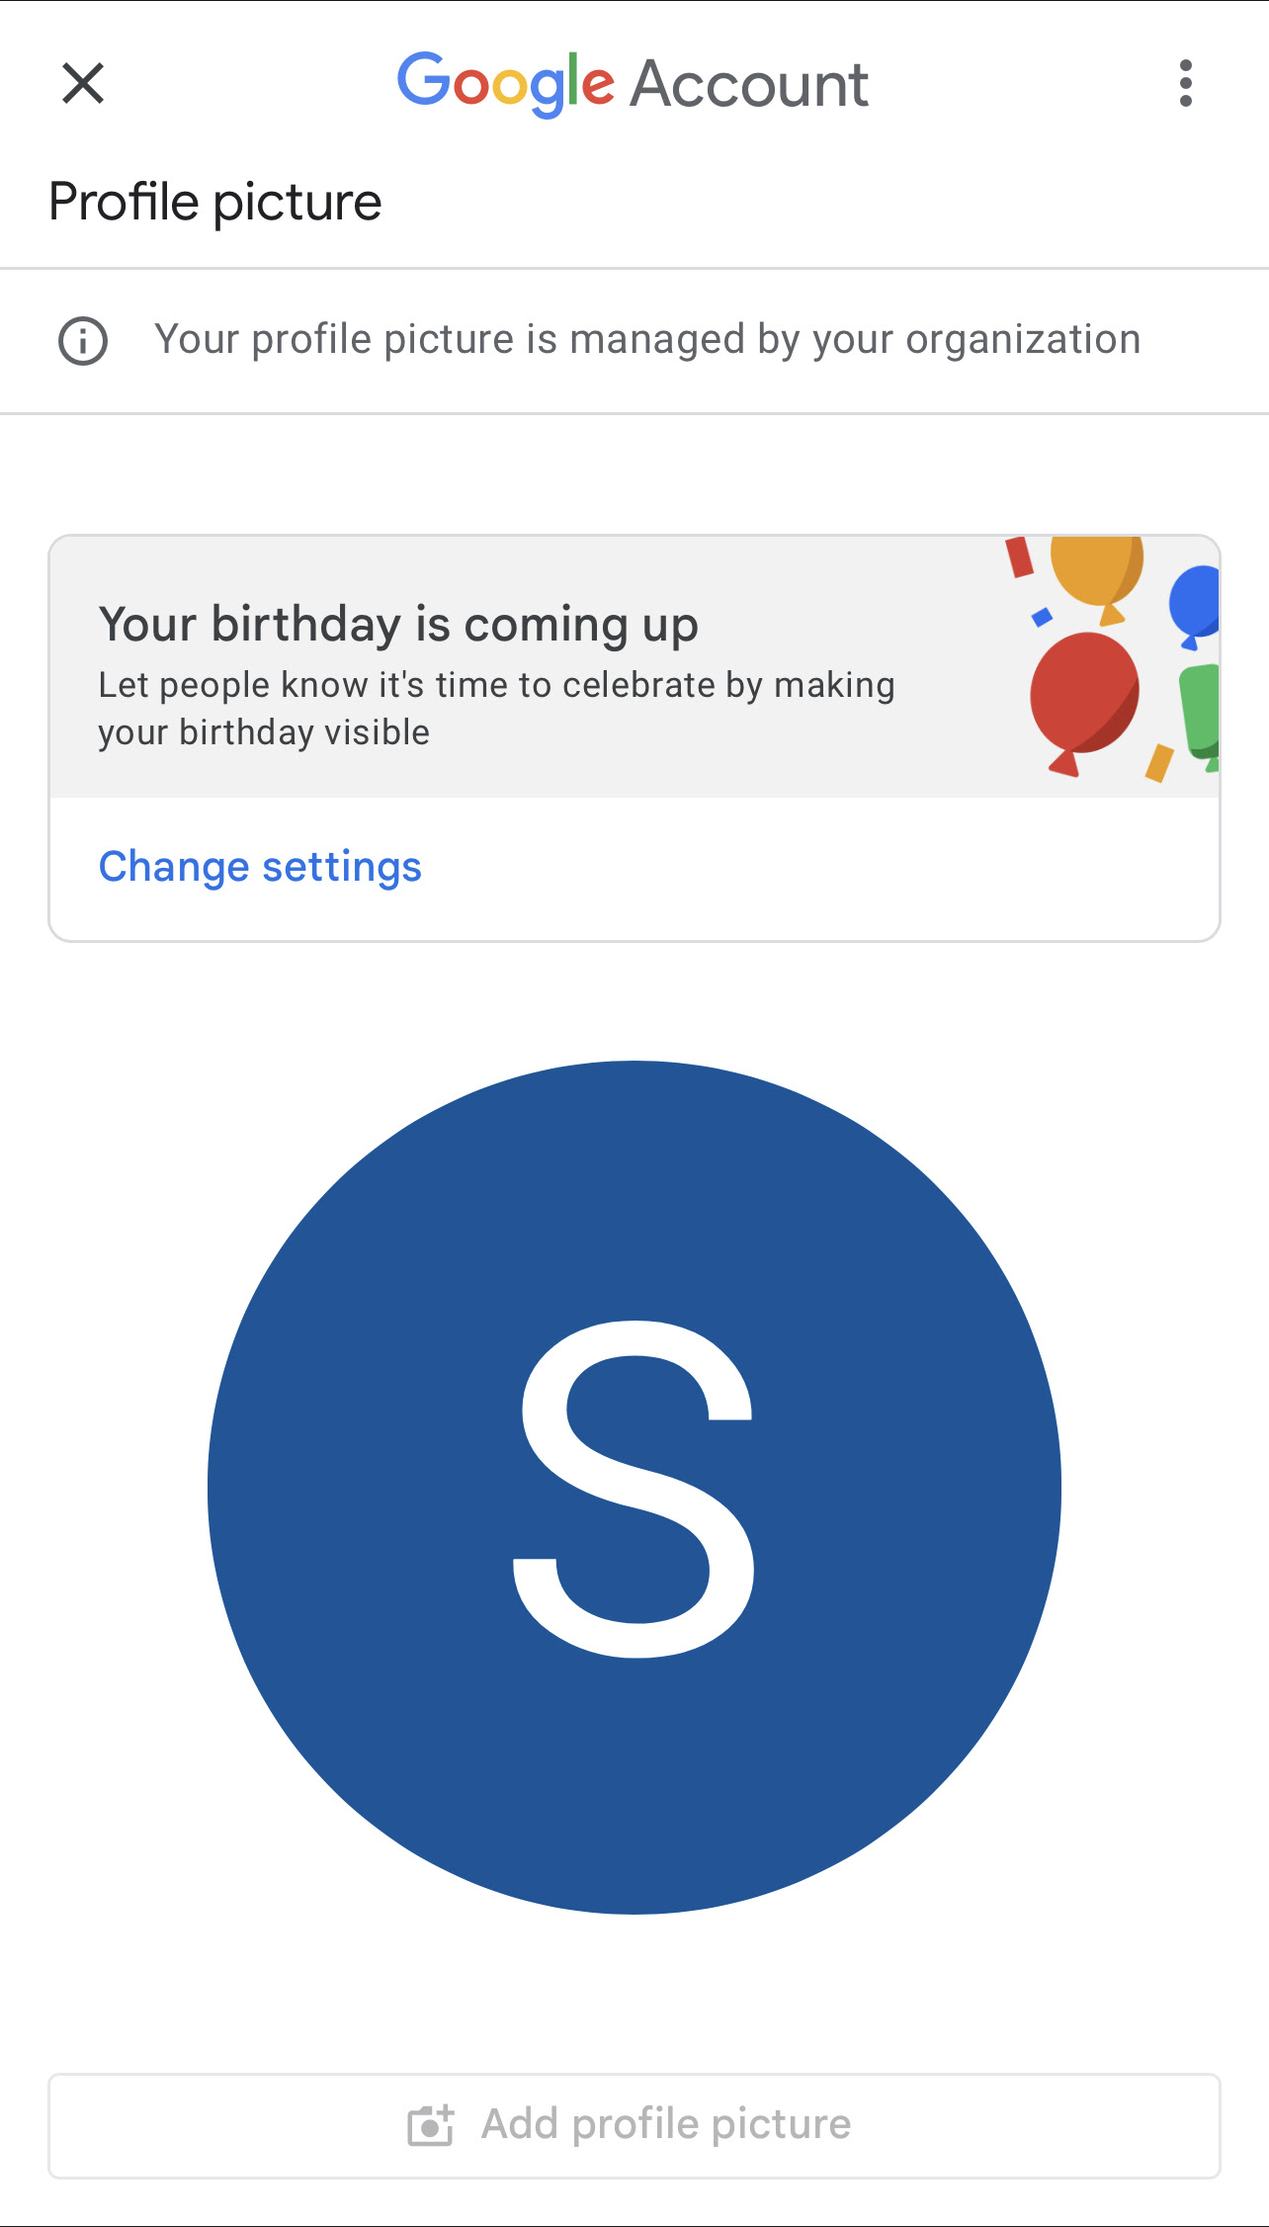This screenshot has height=2227, width=1269.
Task: Close the Google Account page with X
Action: tap(83, 83)
